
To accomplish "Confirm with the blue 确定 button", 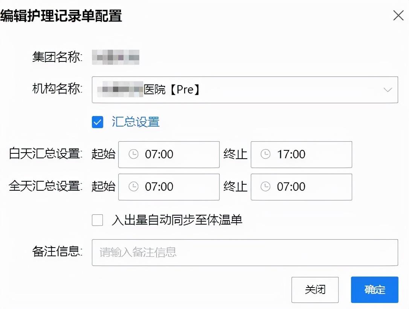I will [374, 290].
